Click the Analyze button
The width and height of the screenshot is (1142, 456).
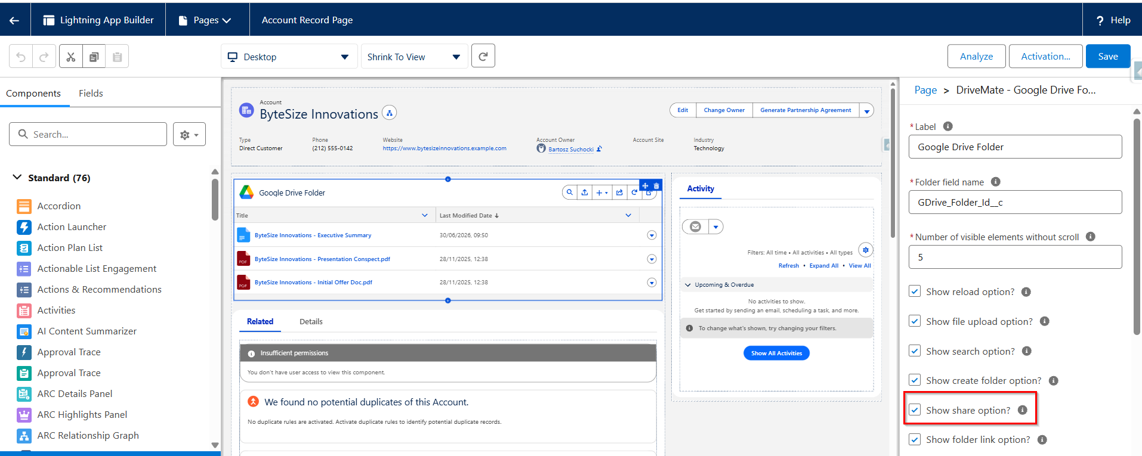pyautogui.click(x=977, y=56)
